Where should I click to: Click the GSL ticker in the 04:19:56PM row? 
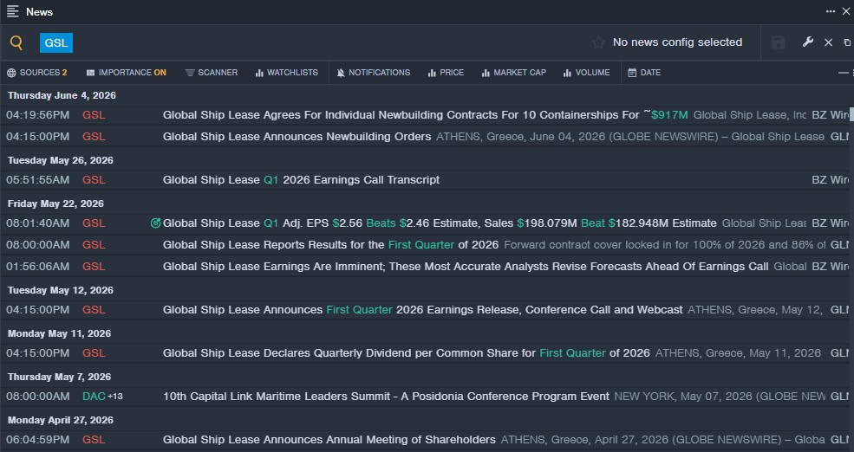(94, 115)
